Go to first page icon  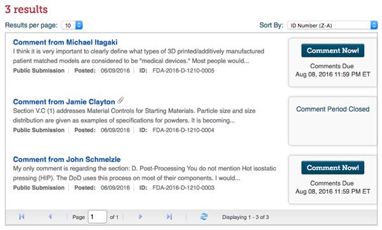pyautogui.click(x=22, y=217)
